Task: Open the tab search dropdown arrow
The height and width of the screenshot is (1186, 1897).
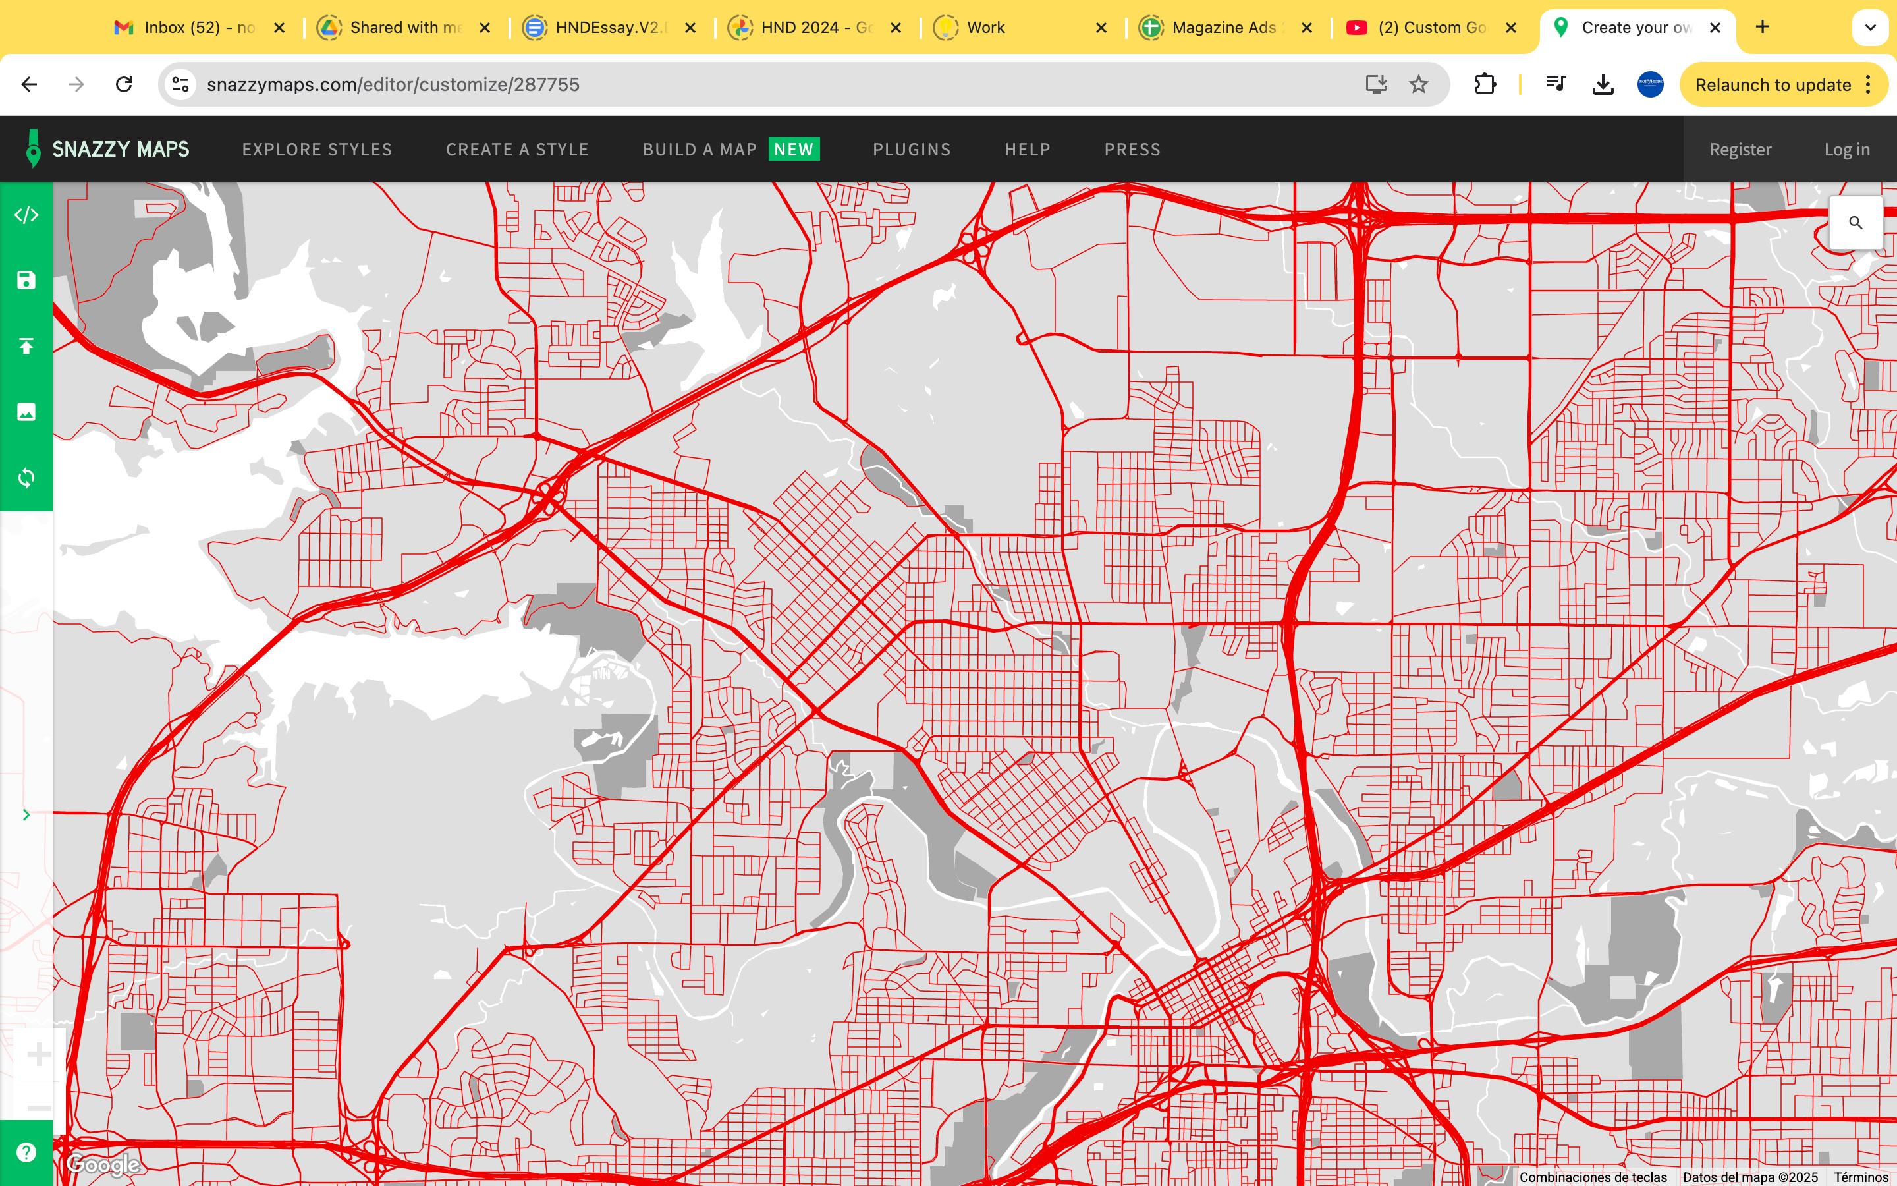Action: tap(1869, 28)
